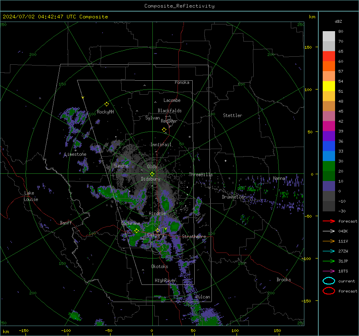Image resolution: width=359 pixels, height=336 pixels.
Task: Click the Olds city label
Action: pyautogui.click(x=152, y=167)
